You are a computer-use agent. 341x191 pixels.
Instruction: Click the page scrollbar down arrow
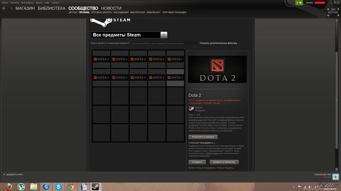tap(337, 169)
